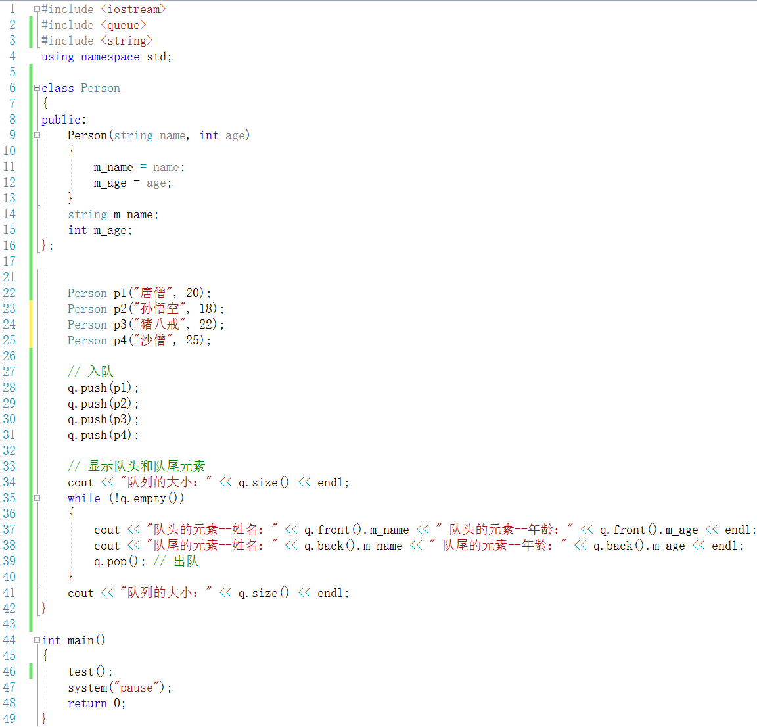The width and height of the screenshot is (757, 727).
Task: Click the q.push(p4); statement
Action: [x=103, y=435]
